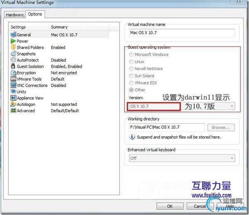Click the Cancel button
This screenshot has width=249, height=215.
click(200, 206)
